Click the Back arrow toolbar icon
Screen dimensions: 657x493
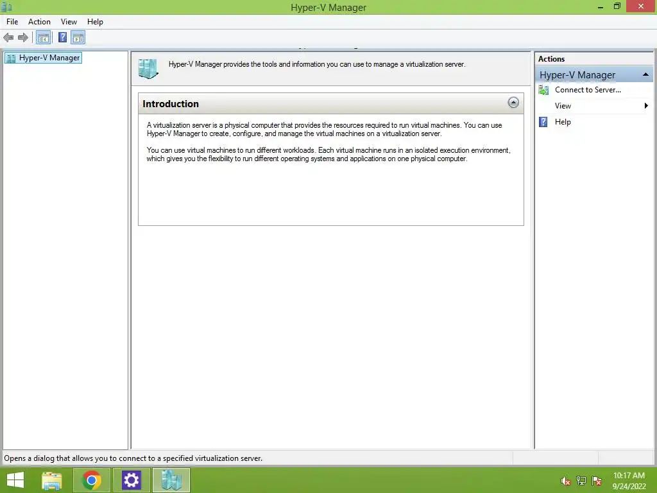[x=8, y=38]
